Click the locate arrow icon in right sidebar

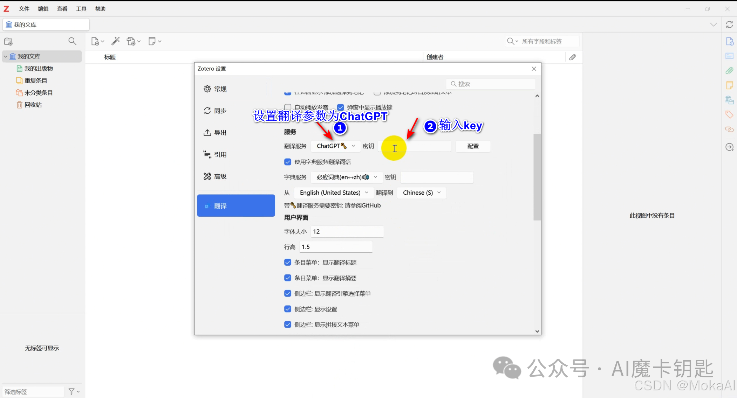pyautogui.click(x=730, y=147)
